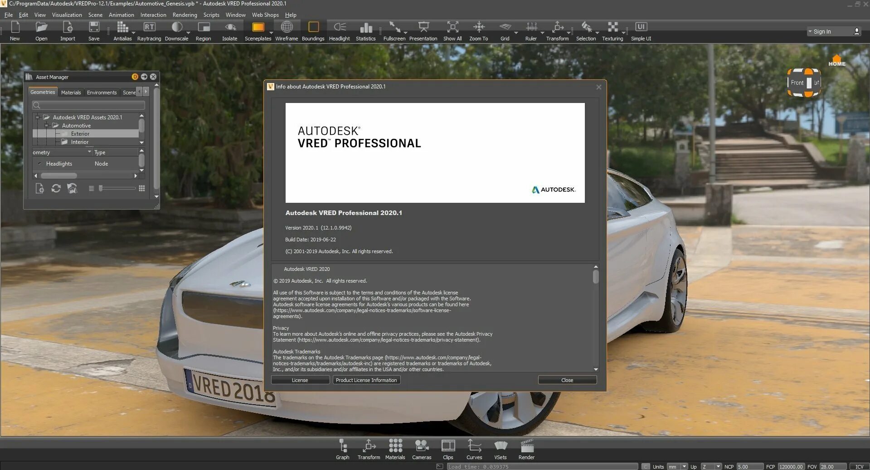Select the Headlights asset row
The height and width of the screenshot is (470, 870).
pyautogui.click(x=85, y=163)
